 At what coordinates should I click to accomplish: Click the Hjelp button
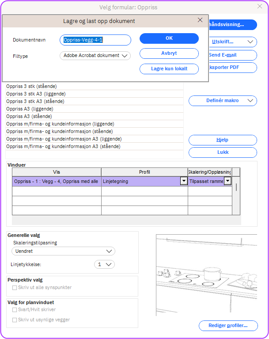click(223, 140)
